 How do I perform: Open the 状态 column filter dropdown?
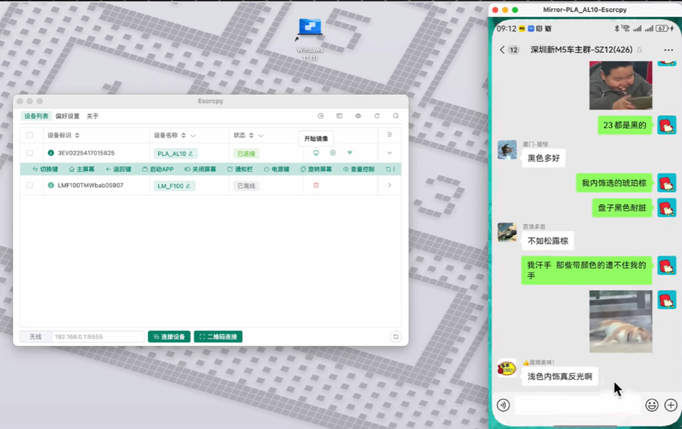click(x=261, y=136)
